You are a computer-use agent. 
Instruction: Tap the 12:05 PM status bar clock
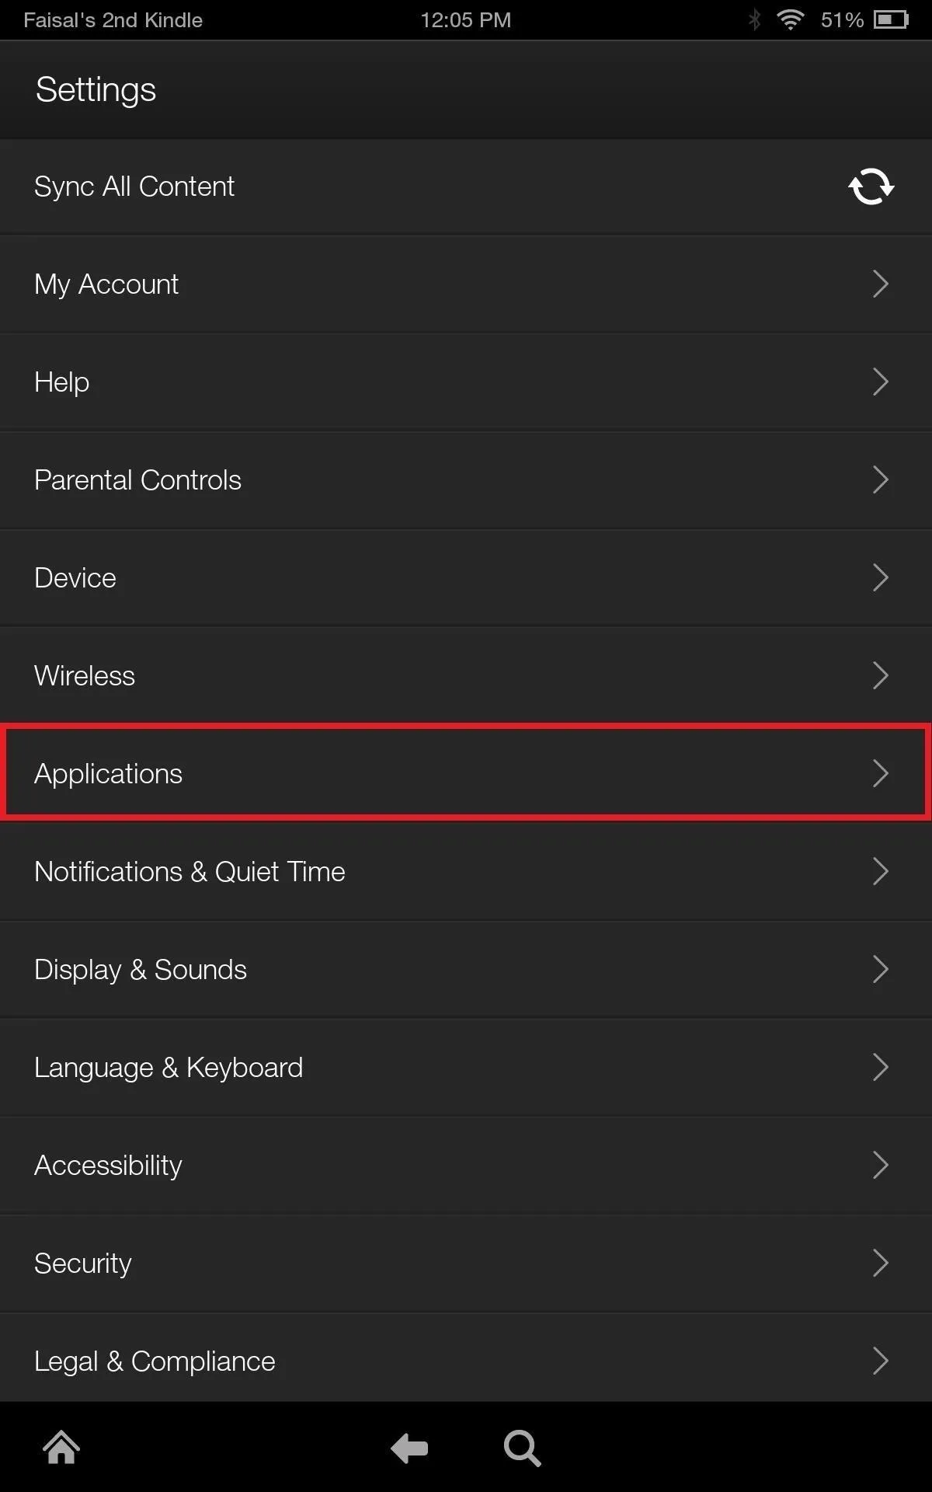[x=466, y=20]
